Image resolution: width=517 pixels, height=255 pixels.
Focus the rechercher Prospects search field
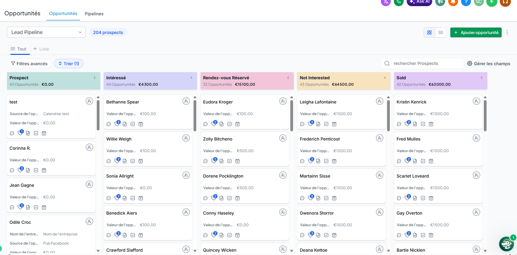tap(422, 63)
